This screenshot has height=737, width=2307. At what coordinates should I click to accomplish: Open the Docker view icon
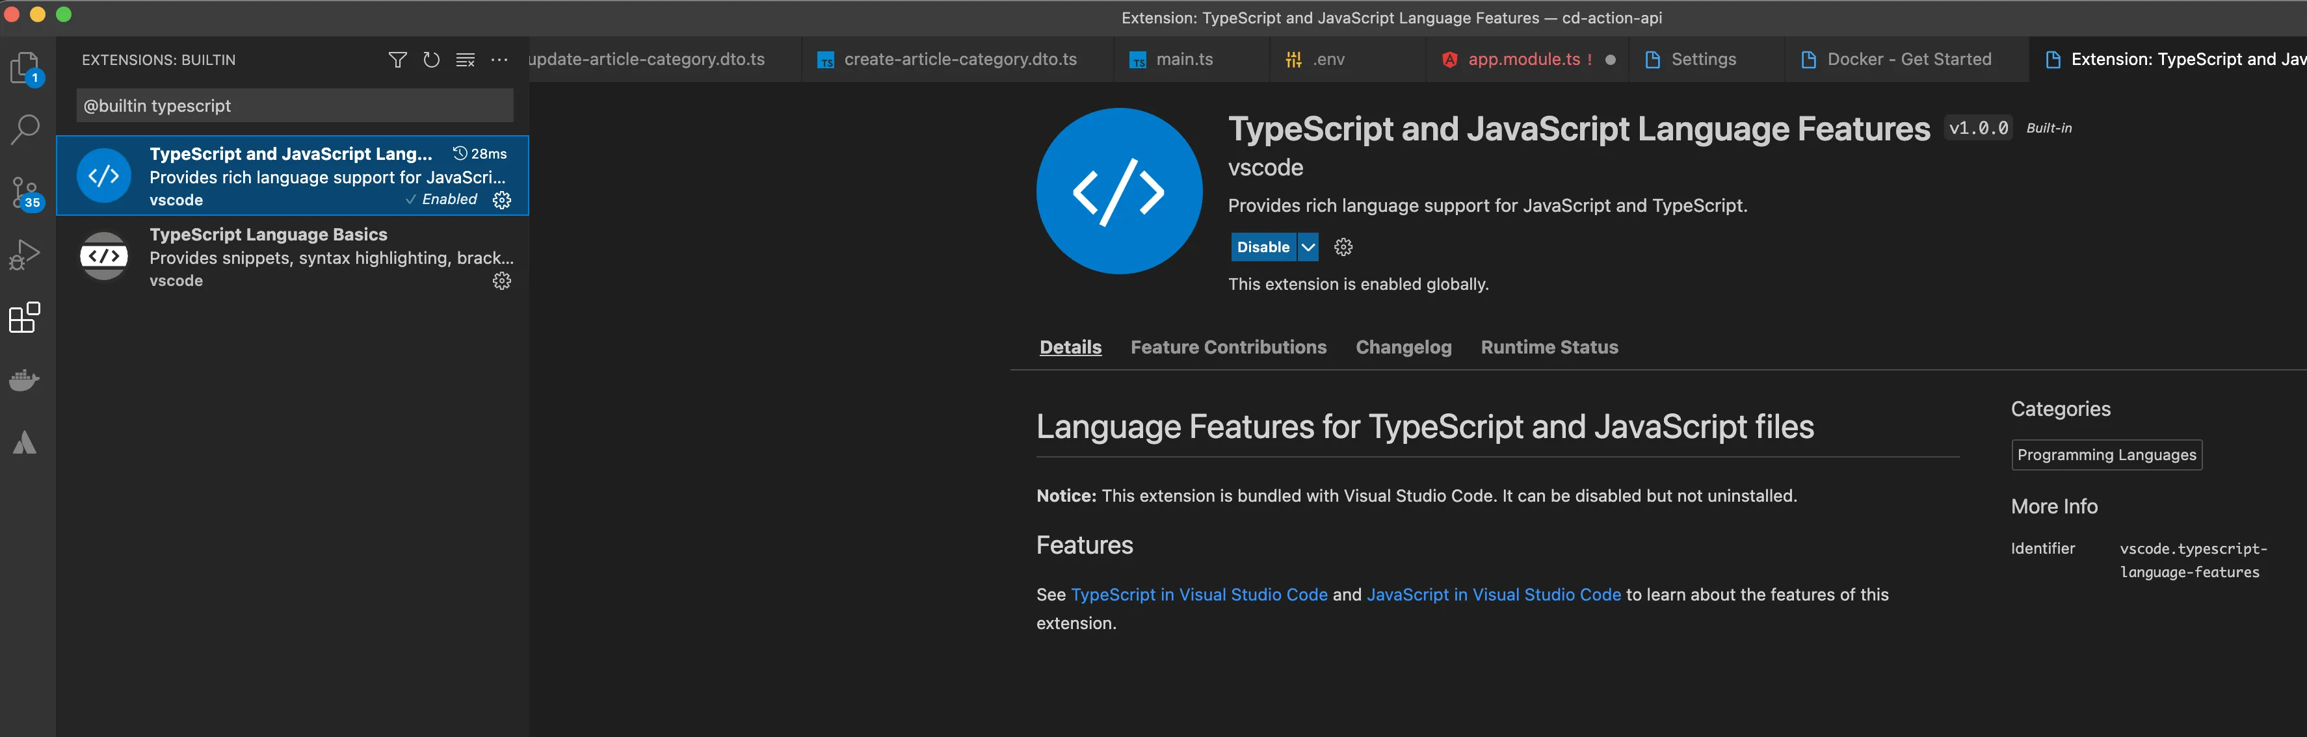[25, 380]
